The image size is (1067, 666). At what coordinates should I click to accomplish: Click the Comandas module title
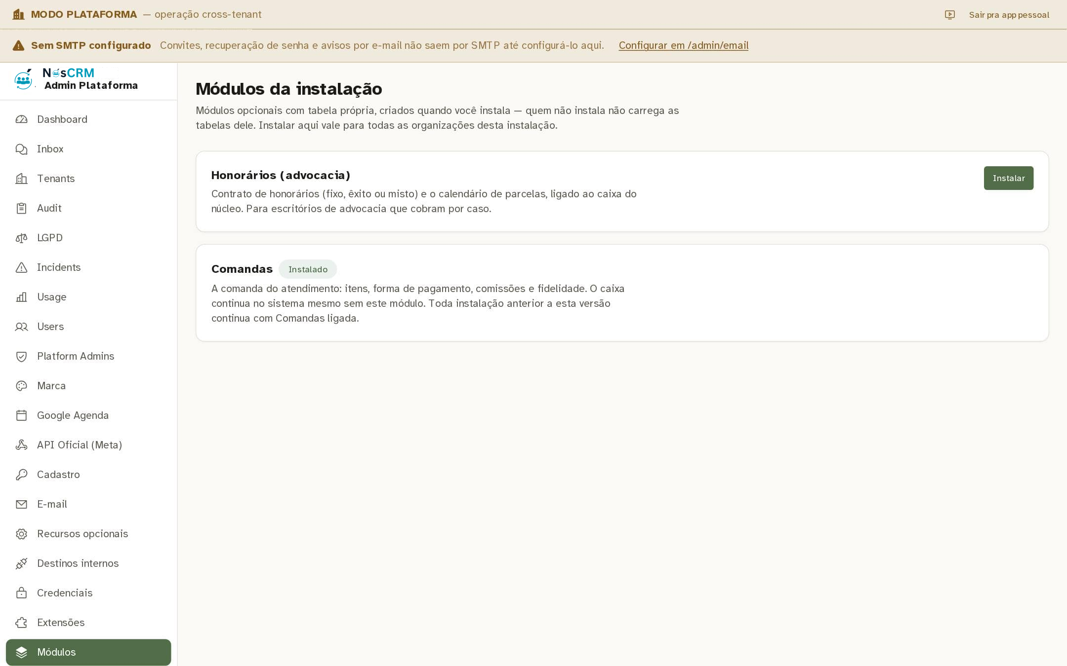pos(242,269)
